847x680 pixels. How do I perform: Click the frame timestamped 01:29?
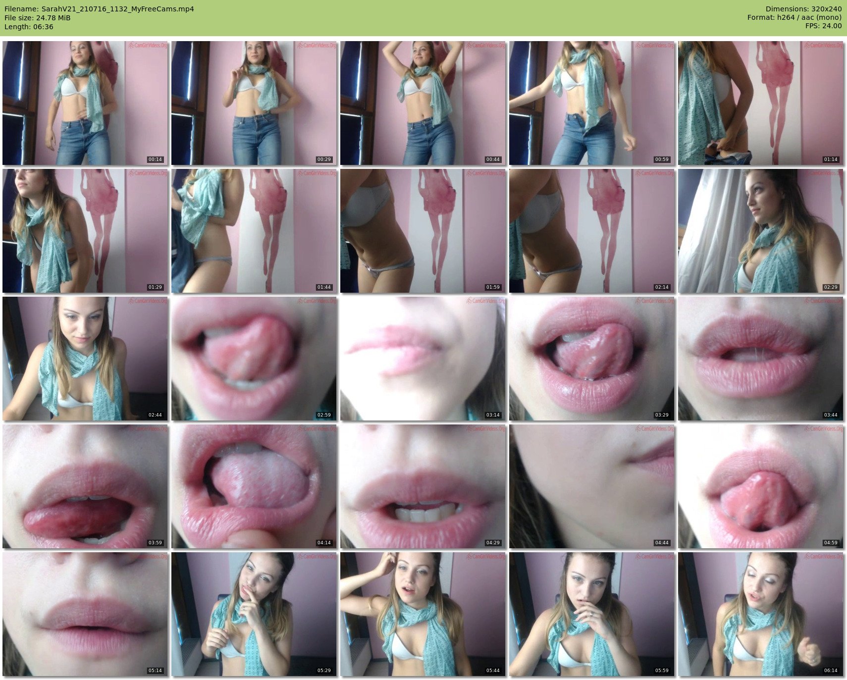click(x=85, y=231)
